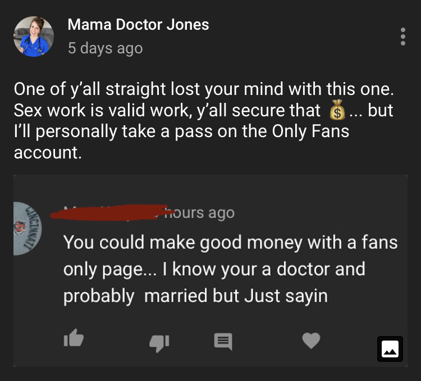The width and height of the screenshot is (421, 381).
Task: Click the word "account." ending the post
Action: point(48,152)
